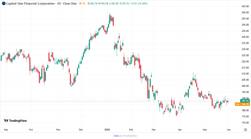The height and width of the screenshot is (139, 251).
Task: Click the Nov label on time axis
Action: point(58,130)
